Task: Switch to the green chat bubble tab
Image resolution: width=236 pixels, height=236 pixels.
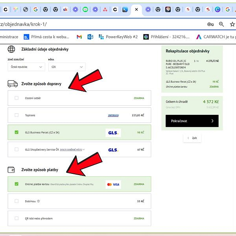Action: pyautogui.click(x=85, y=9)
